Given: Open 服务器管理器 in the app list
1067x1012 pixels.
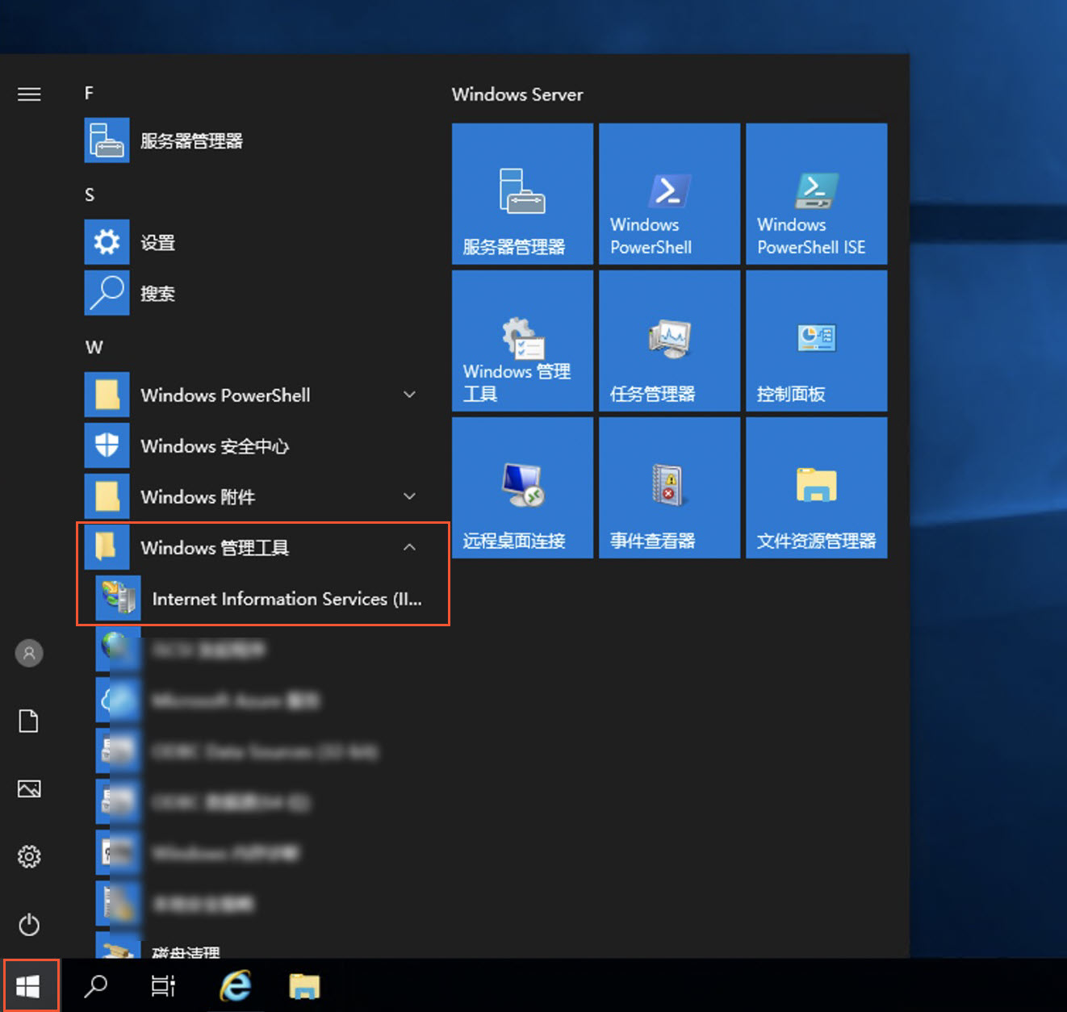Looking at the screenshot, I should click(250, 140).
